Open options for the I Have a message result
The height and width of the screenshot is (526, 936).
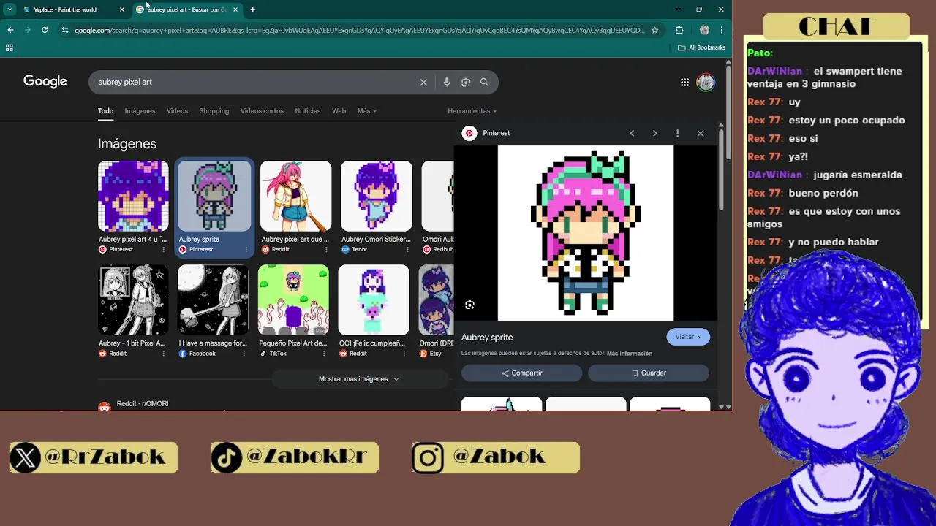point(244,354)
